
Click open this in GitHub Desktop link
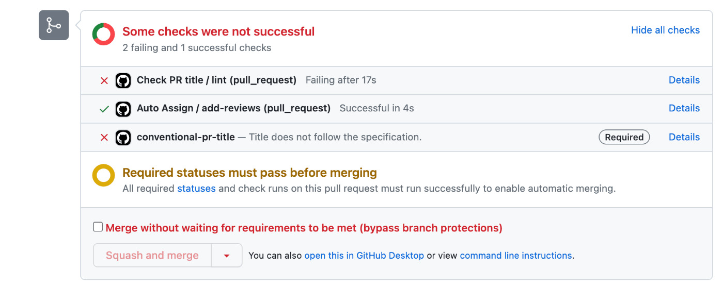pos(364,256)
